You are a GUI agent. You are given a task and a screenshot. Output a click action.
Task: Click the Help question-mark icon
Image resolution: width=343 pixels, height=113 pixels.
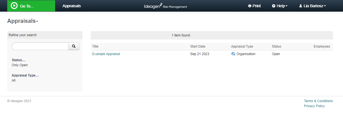tap(274, 6)
